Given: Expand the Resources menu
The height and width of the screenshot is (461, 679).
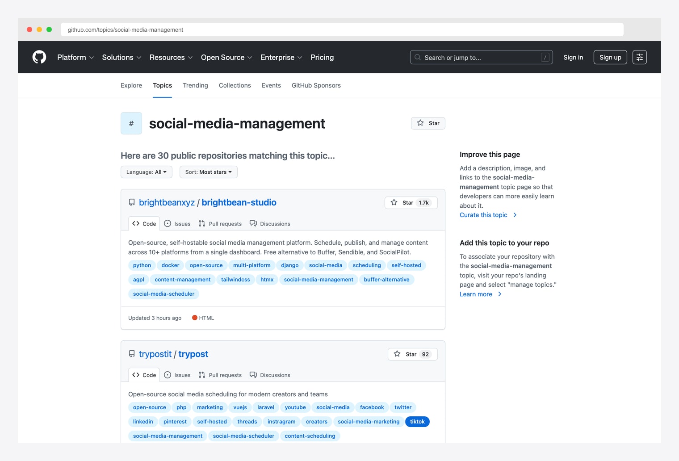Looking at the screenshot, I should click(171, 57).
